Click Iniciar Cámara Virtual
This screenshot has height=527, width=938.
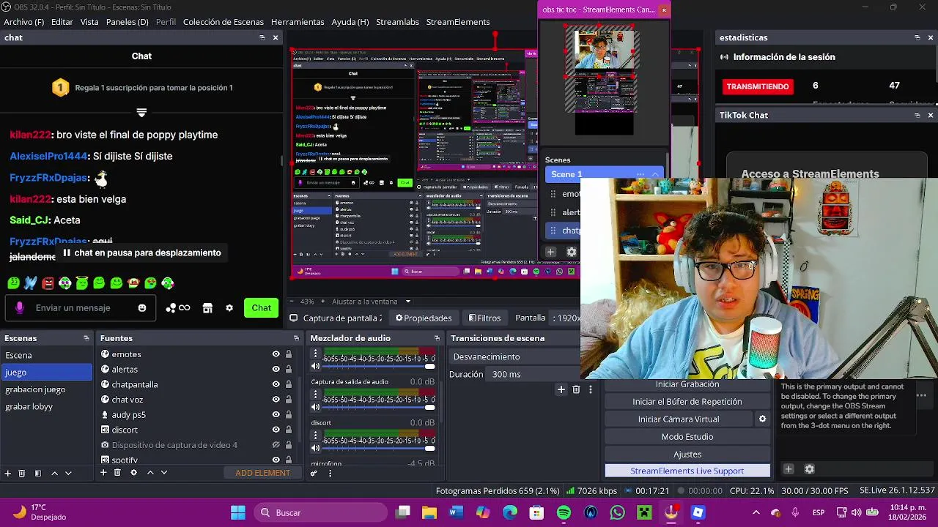679,419
